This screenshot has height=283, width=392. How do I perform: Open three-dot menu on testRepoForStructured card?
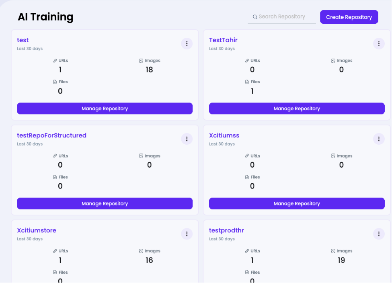coord(187,139)
